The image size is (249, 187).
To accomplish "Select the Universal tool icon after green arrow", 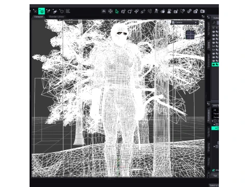I will tap(123, 11).
